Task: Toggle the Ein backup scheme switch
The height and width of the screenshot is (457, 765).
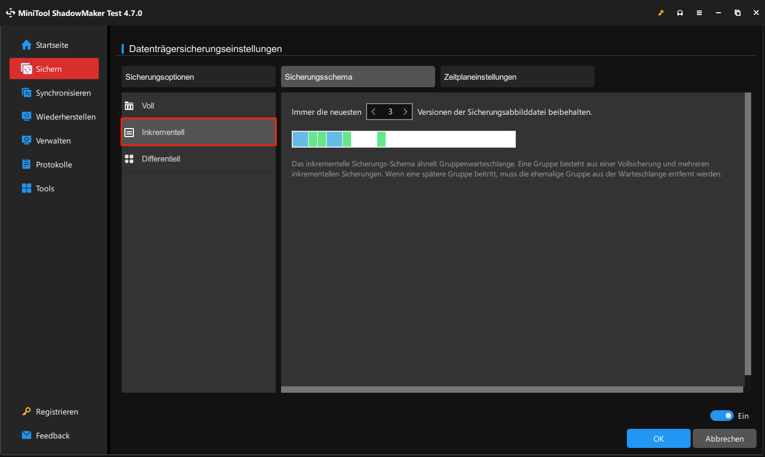Action: click(722, 416)
